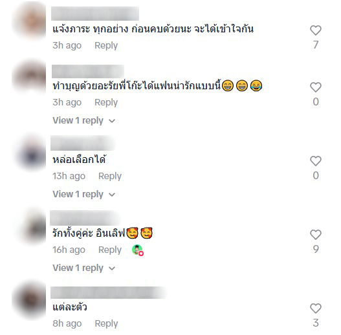341x335 pixels.
Task: Expand View 1 reply under 3h ago emoji comment
Action: click(x=83, y=120)
